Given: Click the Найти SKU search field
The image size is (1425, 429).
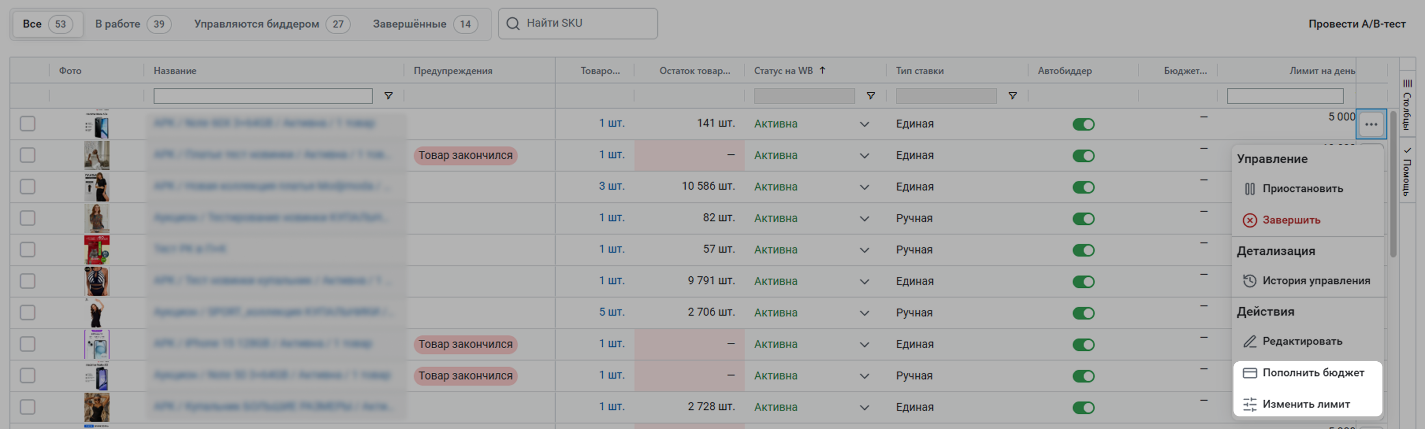Looking at the screenshot, I should [578, 23].
